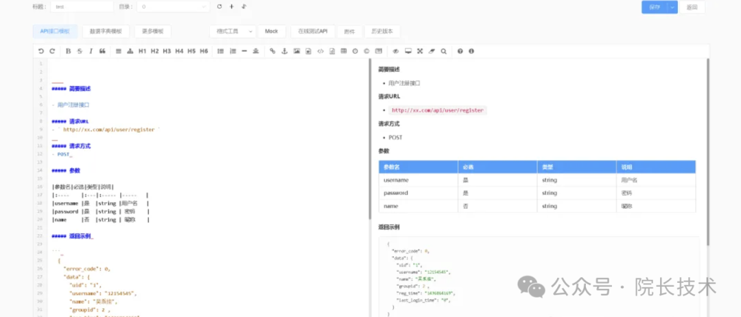This screenshot has height=317, width=741.
Task: Undo the last edit in toolbar
Action: pyautogui.click(x=40, y=51)
